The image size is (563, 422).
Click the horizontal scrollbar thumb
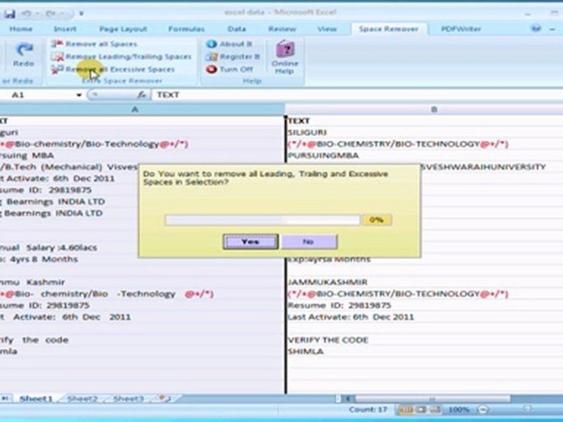point(432,399)
